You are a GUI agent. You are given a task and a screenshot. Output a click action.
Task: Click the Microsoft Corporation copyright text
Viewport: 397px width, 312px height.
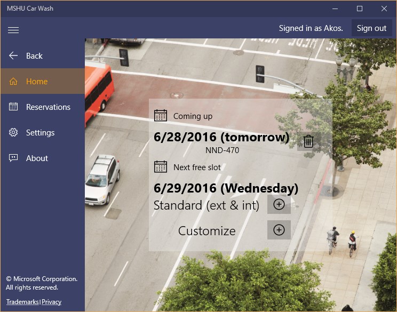(42, 283)
